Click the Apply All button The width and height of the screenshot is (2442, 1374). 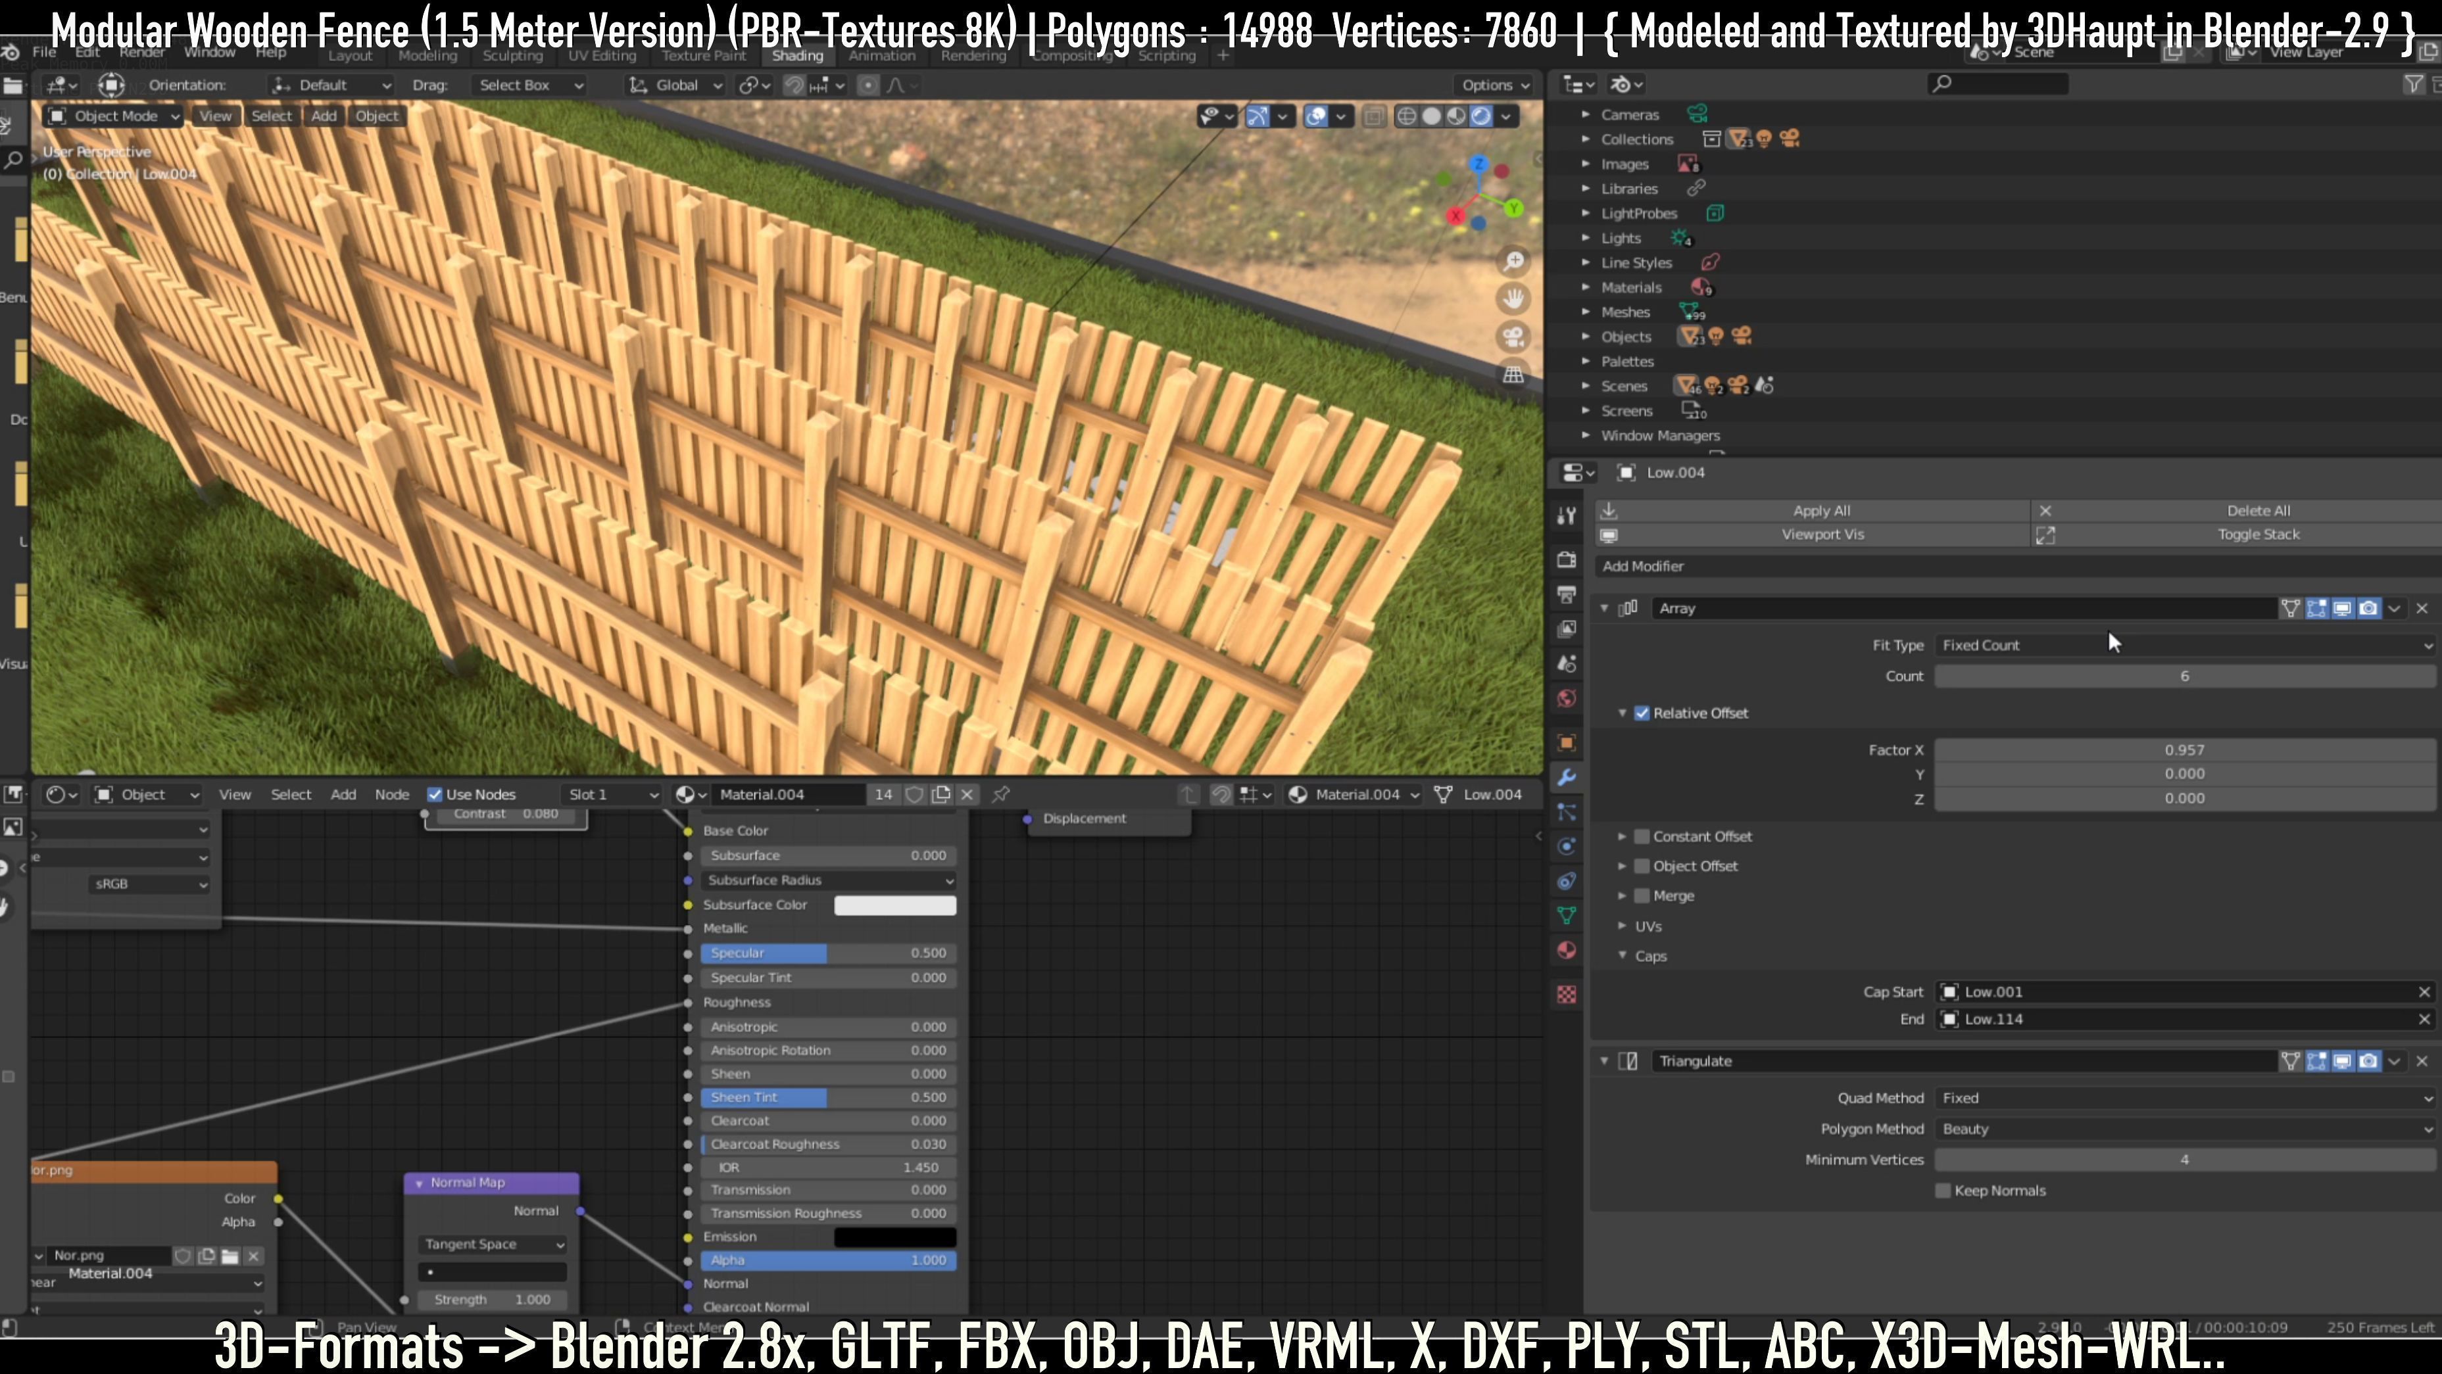pos(1813,511)
